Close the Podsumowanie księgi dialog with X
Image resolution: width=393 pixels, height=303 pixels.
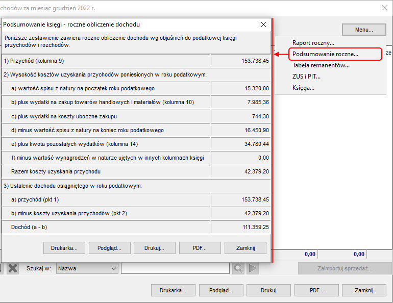tap(263, 24)
